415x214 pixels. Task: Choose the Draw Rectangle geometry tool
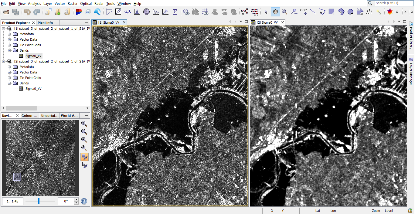[332, 12]
